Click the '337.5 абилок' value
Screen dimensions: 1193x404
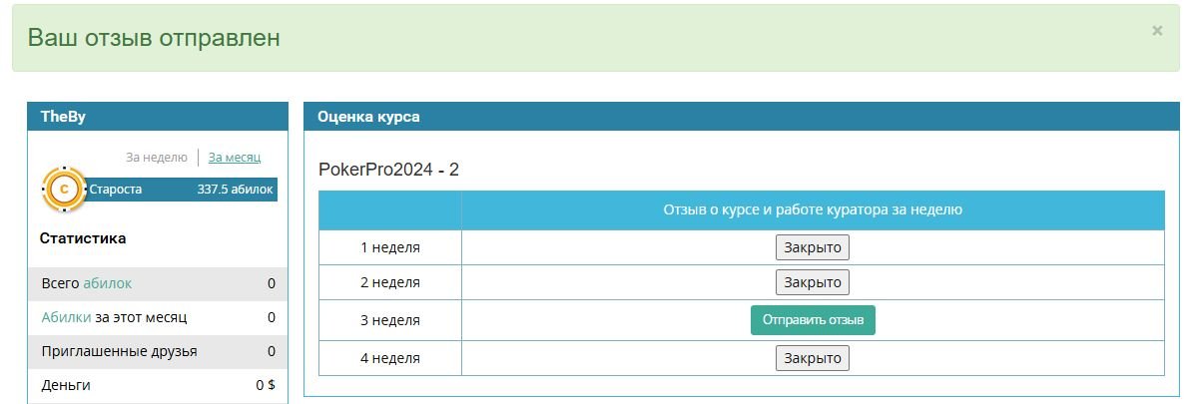coord(235,190)
